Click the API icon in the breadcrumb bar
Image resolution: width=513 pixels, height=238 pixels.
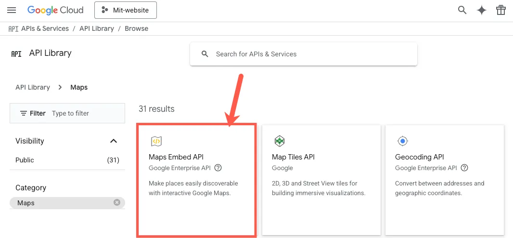coord(13,29)
